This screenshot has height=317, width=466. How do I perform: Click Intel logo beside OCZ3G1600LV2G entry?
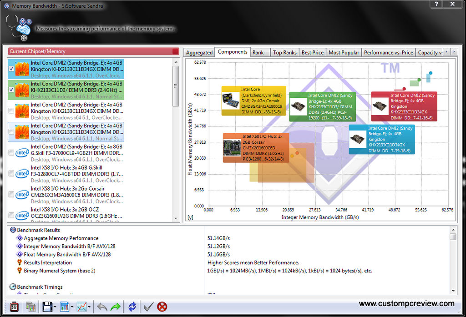tap(22, 216)
